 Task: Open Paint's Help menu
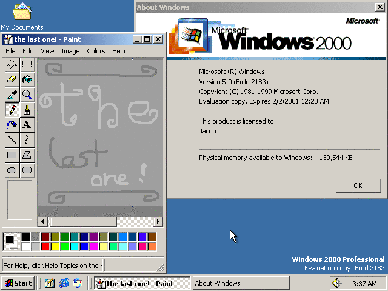tap(119, 51)
